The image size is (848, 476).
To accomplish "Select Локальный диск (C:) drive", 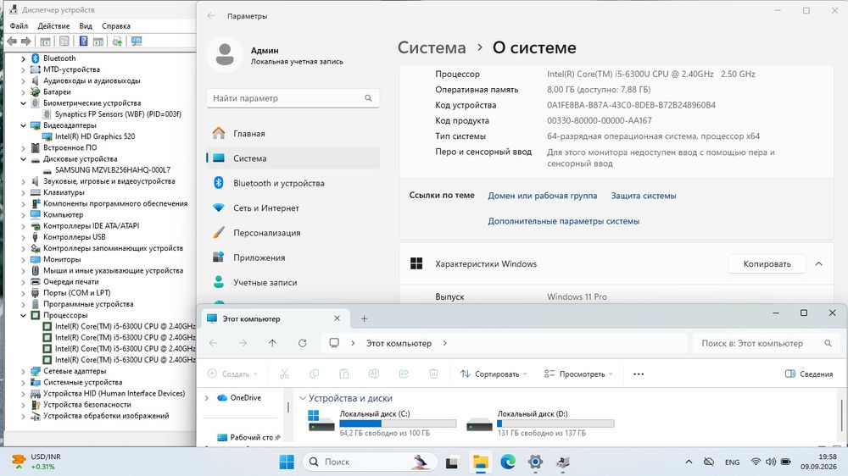I will [x=382, y=423].
